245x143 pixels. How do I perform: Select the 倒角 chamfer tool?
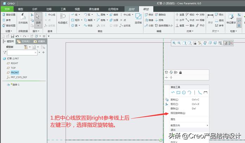[101, 20]
